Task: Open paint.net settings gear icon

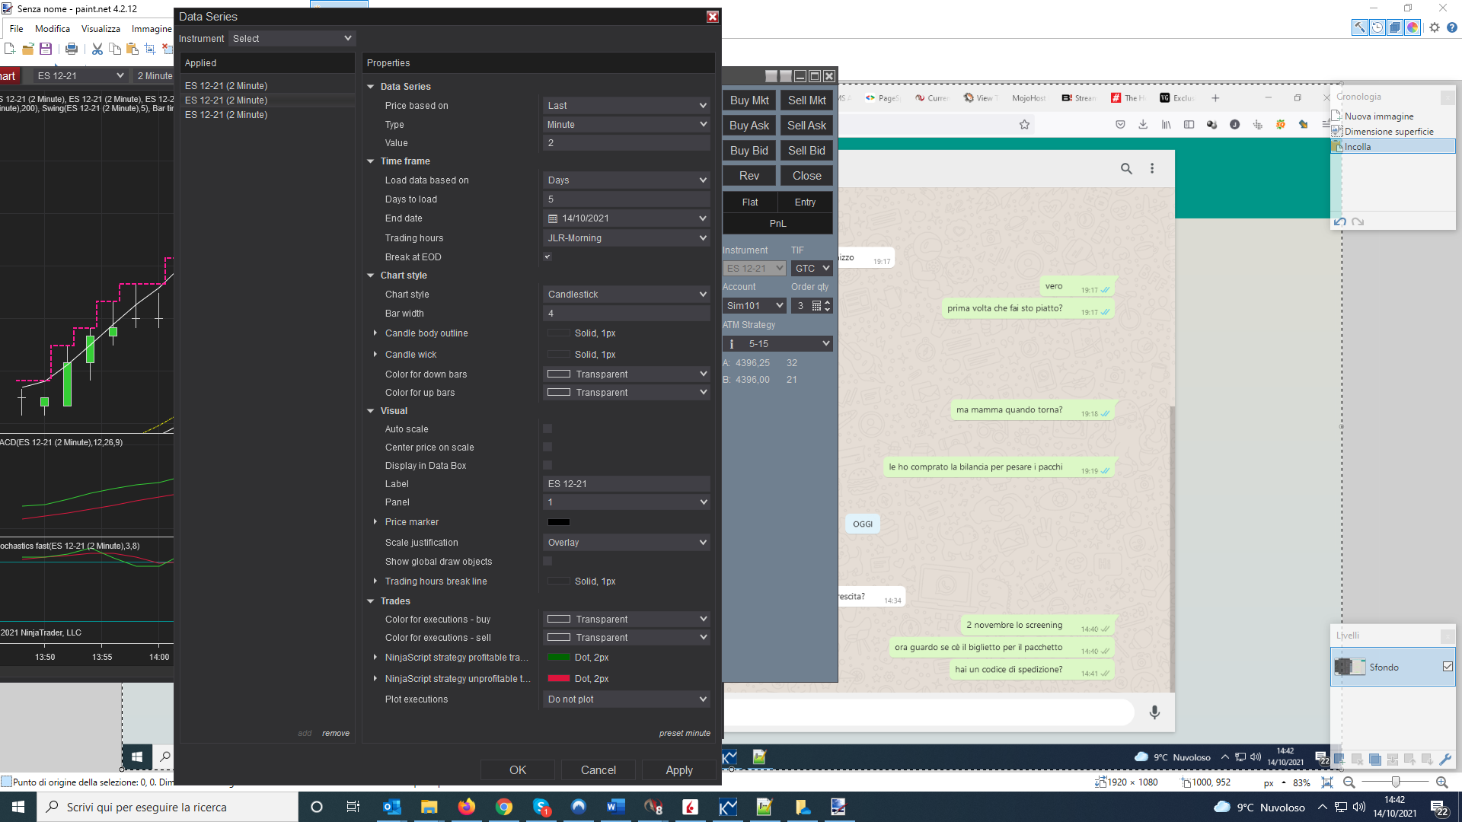Action: coord(1435,27)
